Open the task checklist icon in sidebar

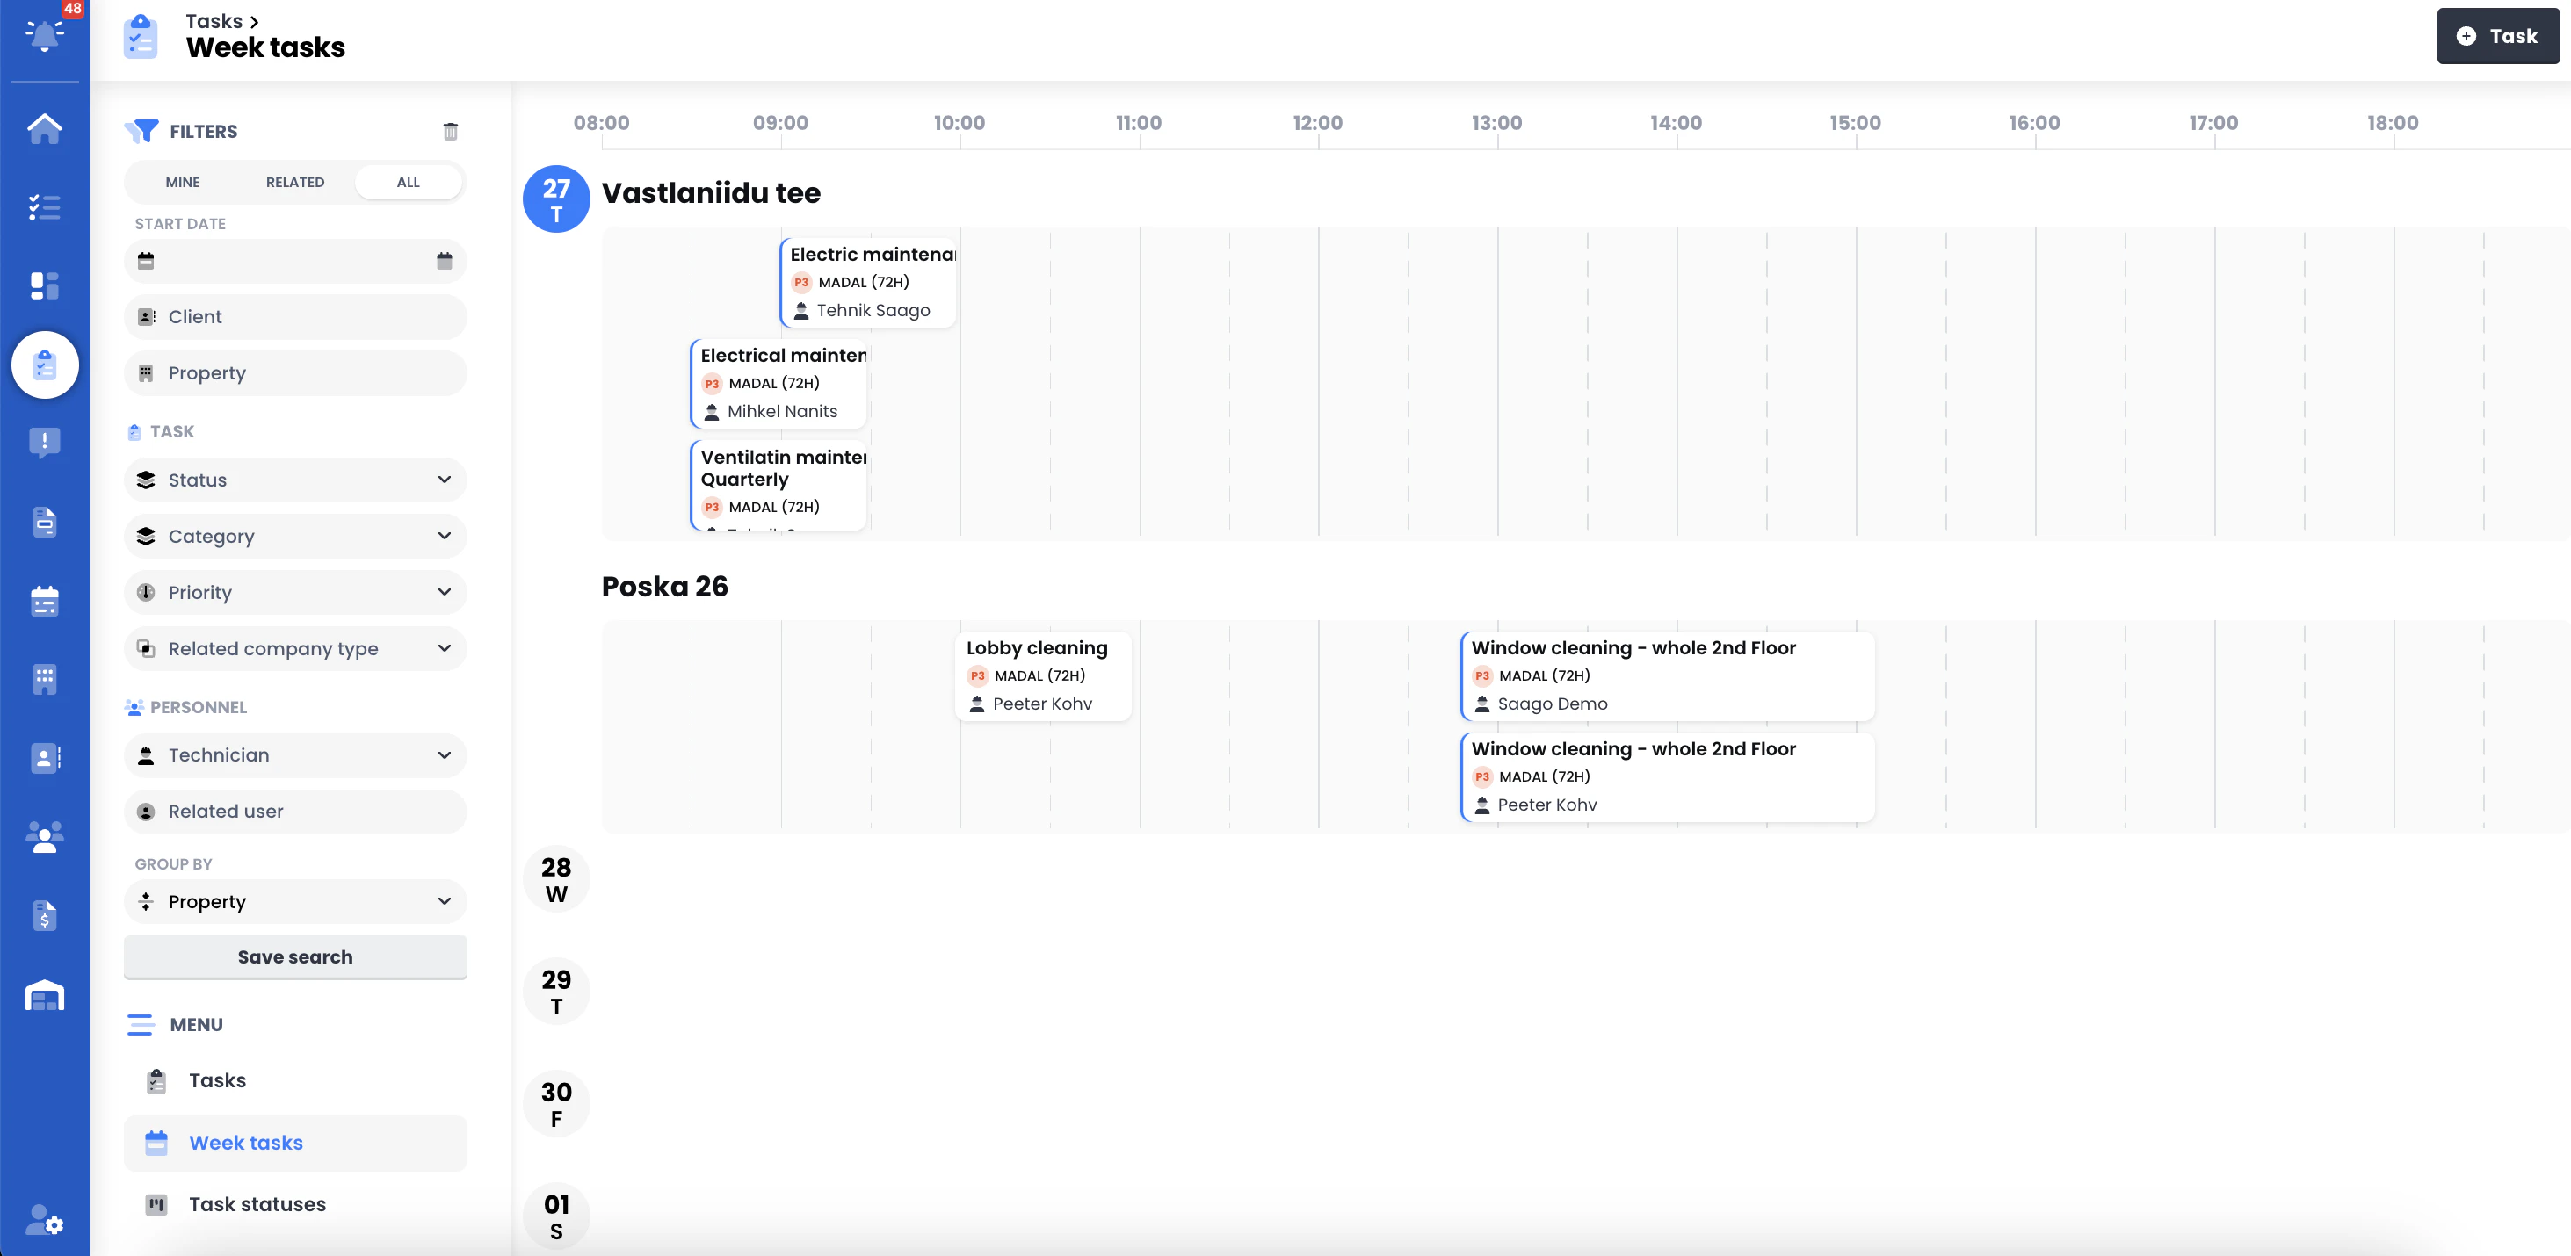click(x=44, y=206)
